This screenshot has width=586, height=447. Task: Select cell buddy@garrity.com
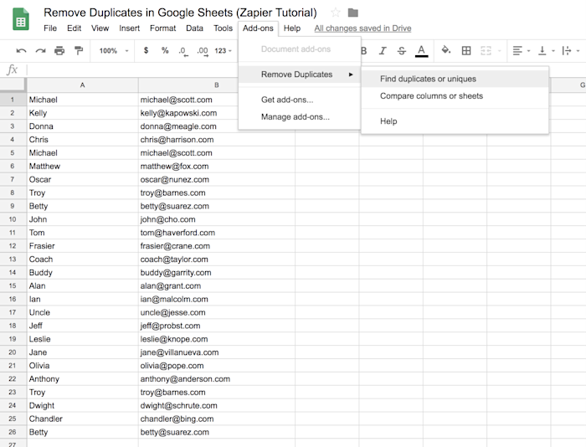click(216, 272)
